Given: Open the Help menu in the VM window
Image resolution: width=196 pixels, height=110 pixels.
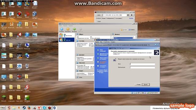Looking at the screenshot, I should click(113, 42).
